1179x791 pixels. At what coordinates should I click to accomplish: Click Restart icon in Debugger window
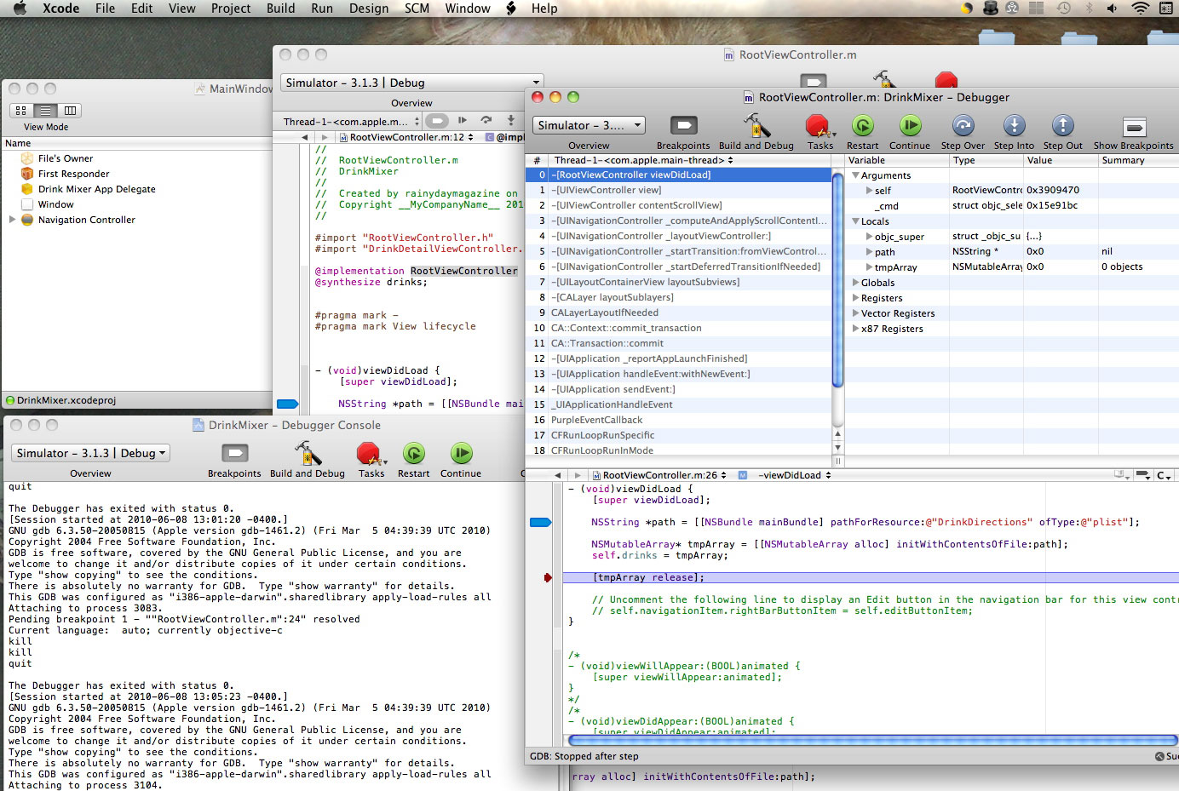[x=862, y=126]
